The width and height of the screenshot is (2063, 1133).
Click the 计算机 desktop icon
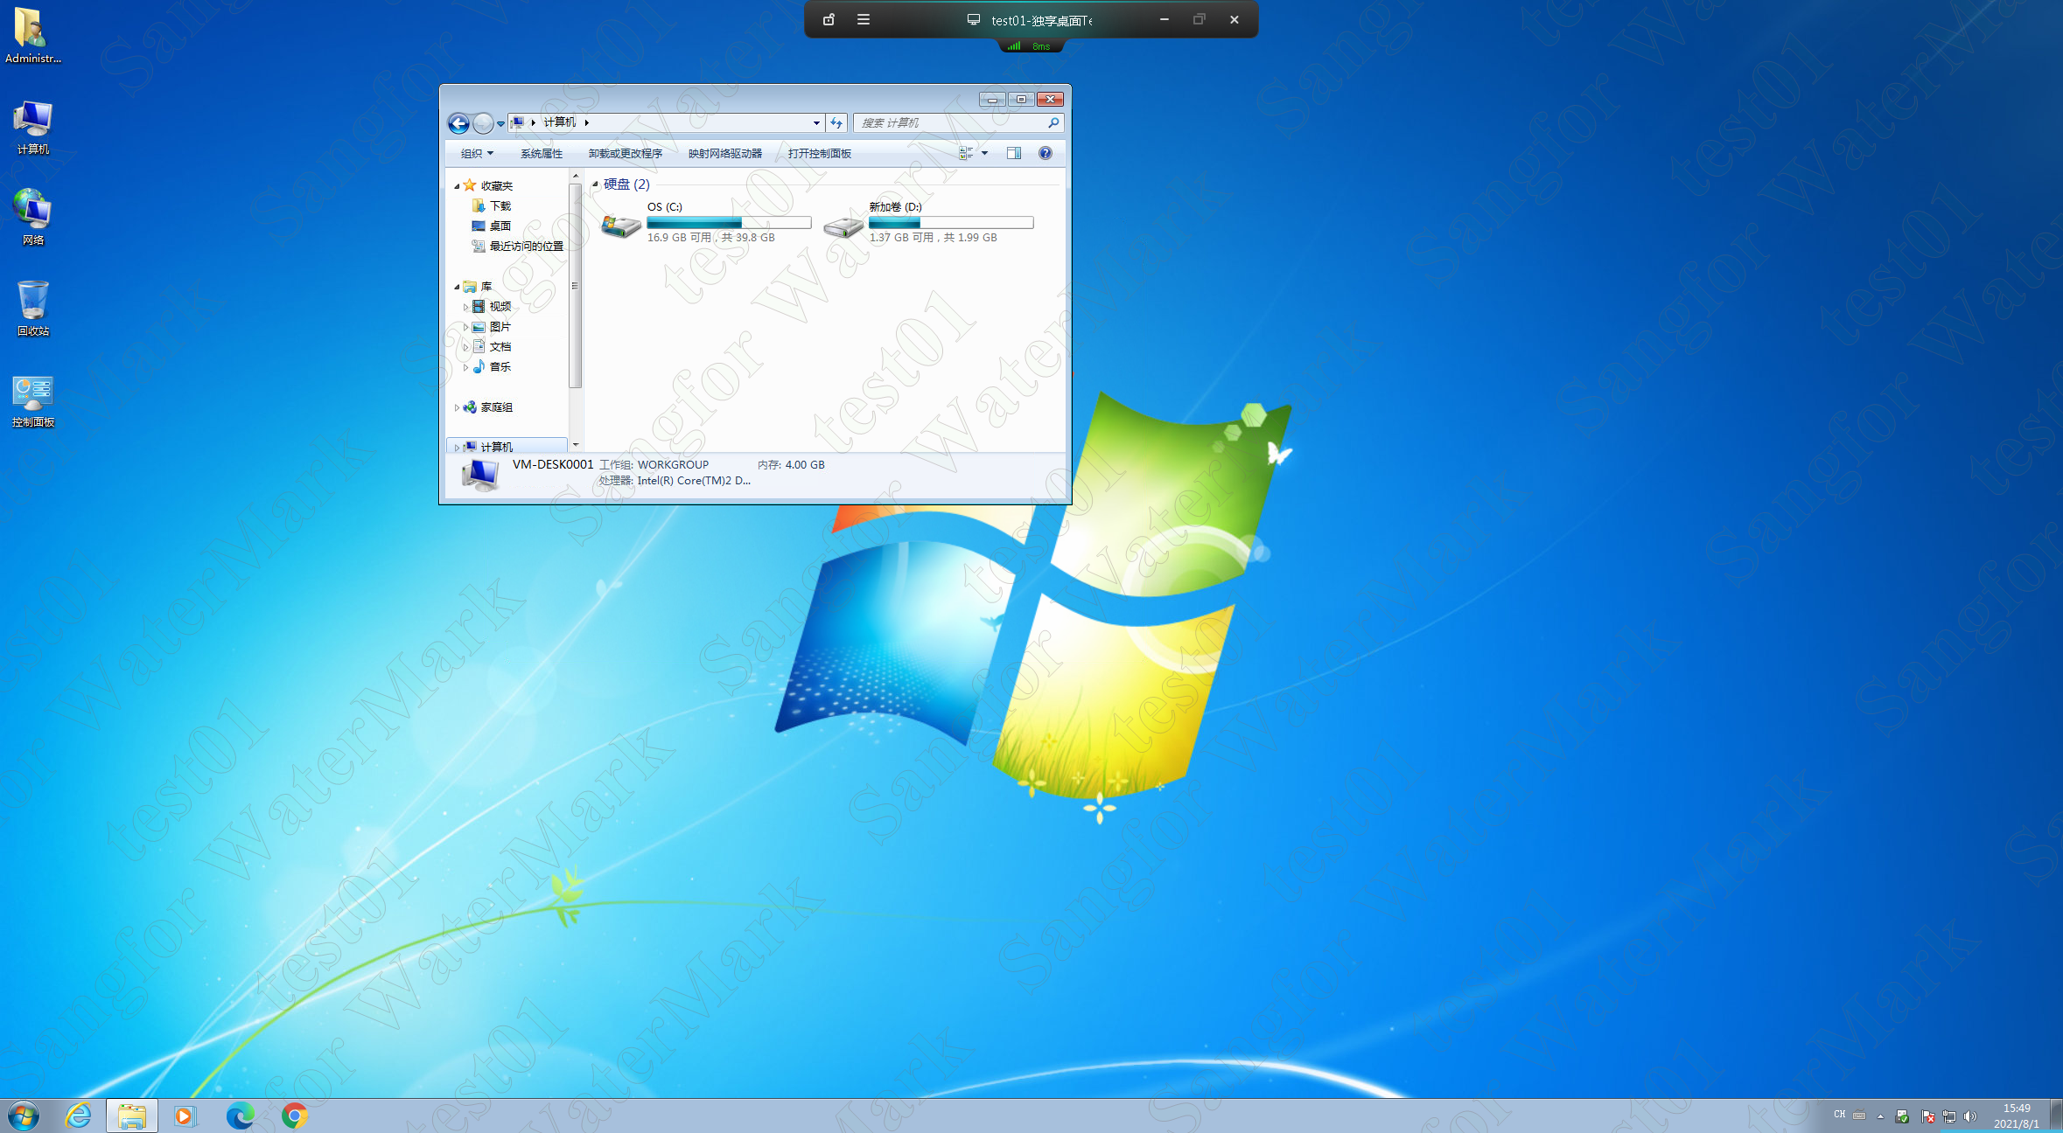tap(32, 128)
